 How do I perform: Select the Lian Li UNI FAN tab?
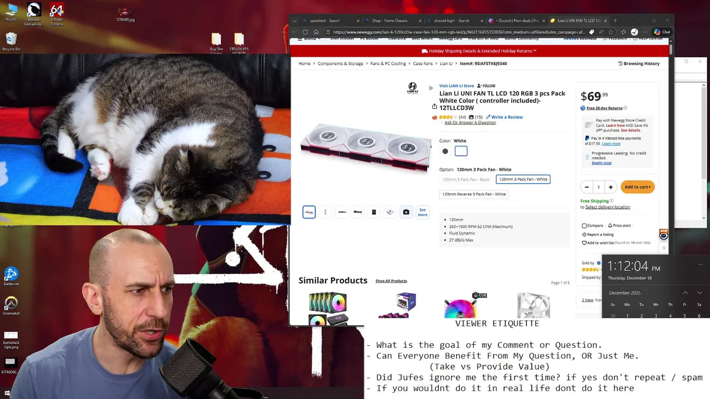click(579, 21)
